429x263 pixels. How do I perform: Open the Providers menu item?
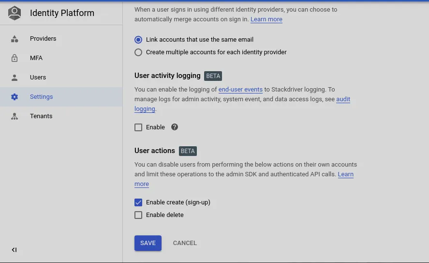coord(43,39)
